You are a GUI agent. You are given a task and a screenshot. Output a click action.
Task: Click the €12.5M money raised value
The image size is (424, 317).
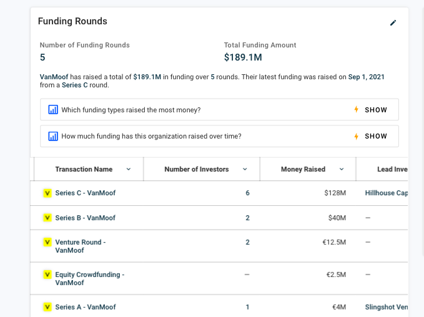[334, 242]
